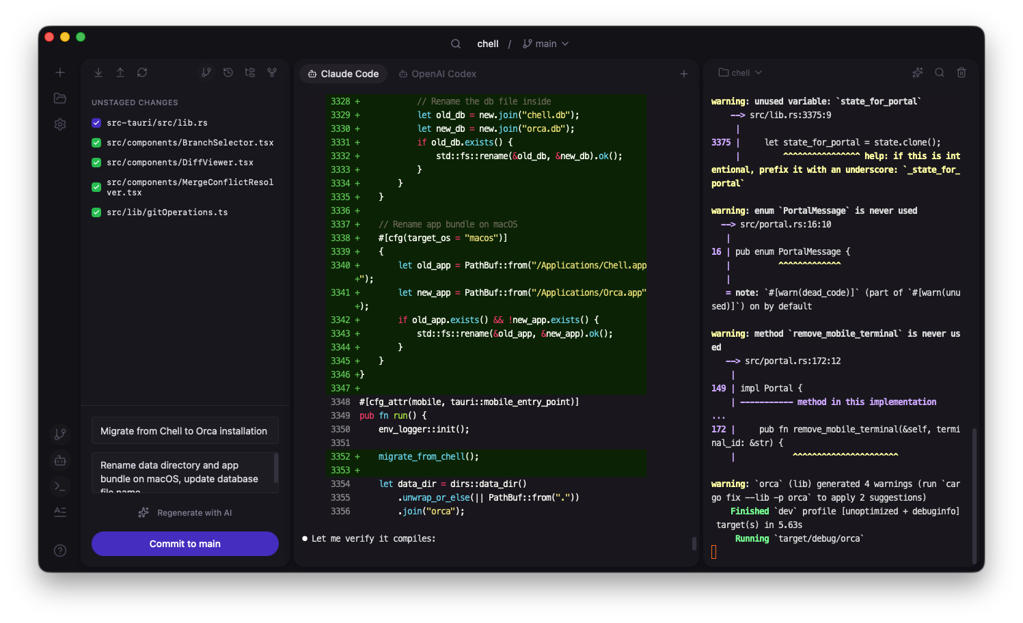Click the refresh sync icon

click(x=142, y=72)
